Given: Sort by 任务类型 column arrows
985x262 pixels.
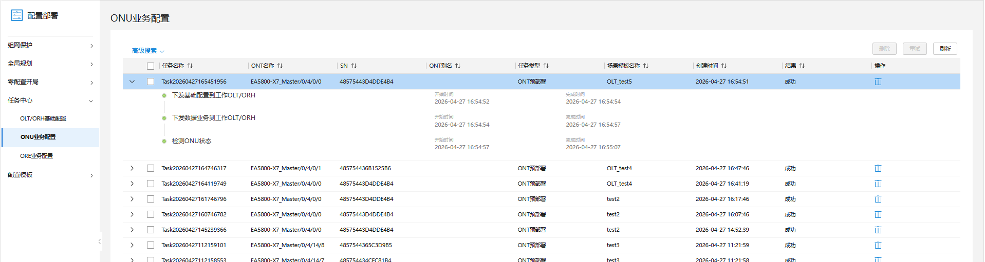Looking at the screenshot, I should coord(546,66).
